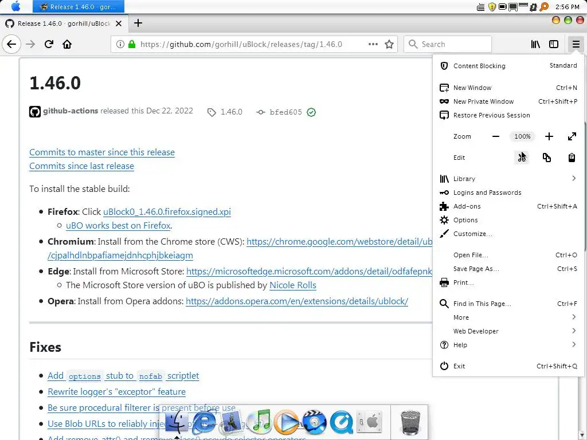Click the keyboard tray icon
The width and height of the screenshot is (587, 440).
click(481, 7)
